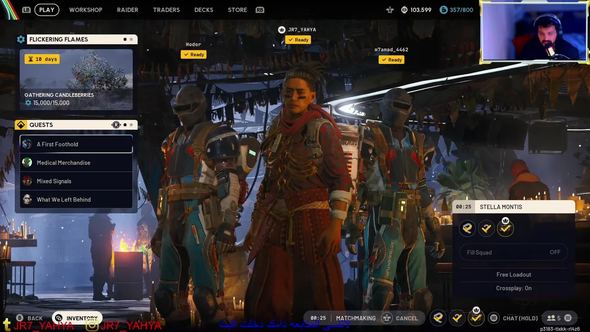Image resolution: width=590 pixels, height=332 pixels.
Task: Click the 357/800 cred amount
Action: pyautogui.click(x=461, y=10)
